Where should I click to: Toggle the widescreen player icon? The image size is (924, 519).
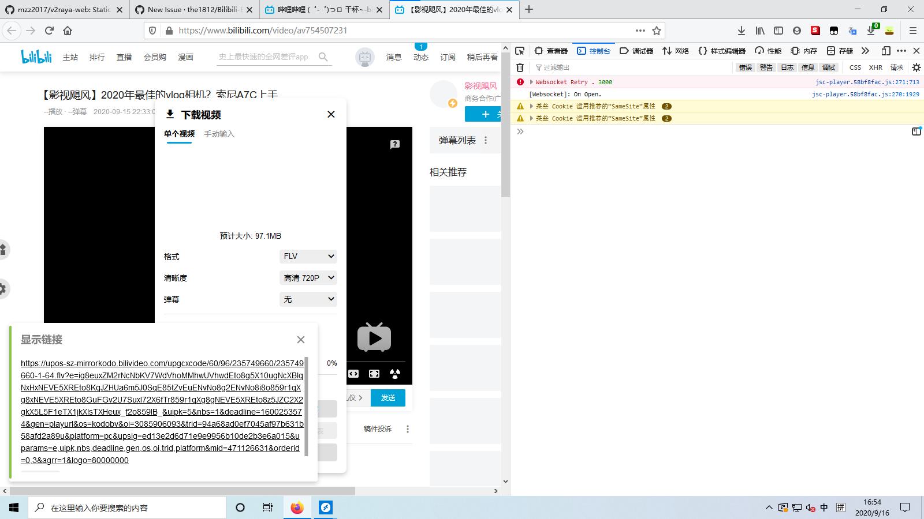click(x=353, y=374)
